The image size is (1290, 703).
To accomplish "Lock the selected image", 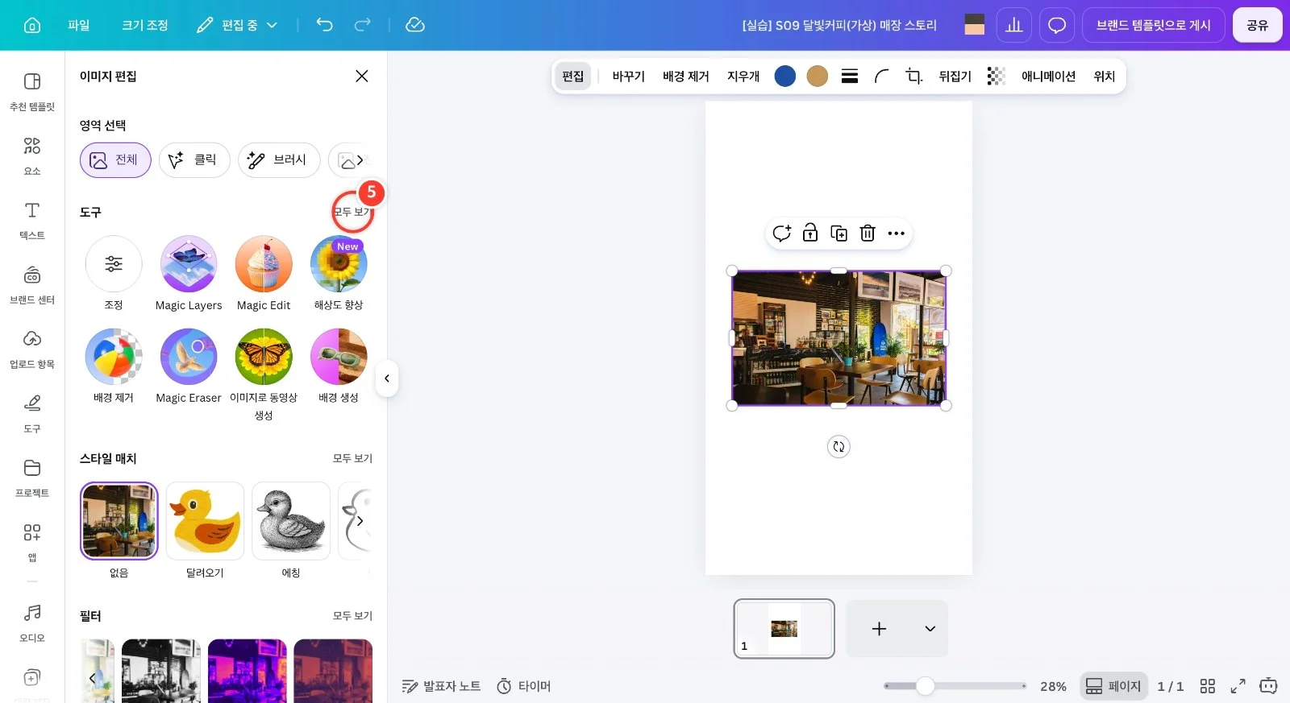I will [810, 233].
